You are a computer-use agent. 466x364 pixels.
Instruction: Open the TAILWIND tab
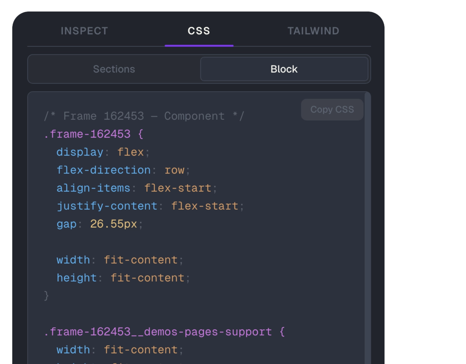click(313, 31)
